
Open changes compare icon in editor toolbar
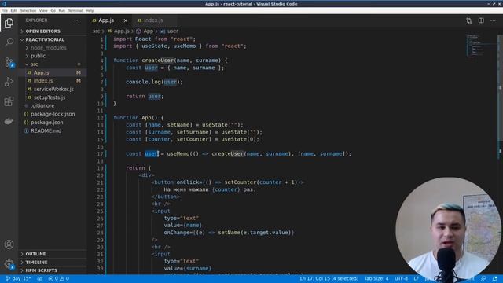pos(469,20)
